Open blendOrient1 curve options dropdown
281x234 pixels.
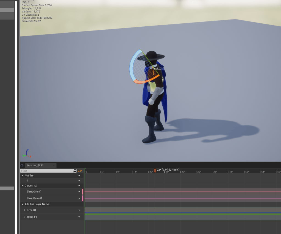pyautogui.click(x=79, y=191)
